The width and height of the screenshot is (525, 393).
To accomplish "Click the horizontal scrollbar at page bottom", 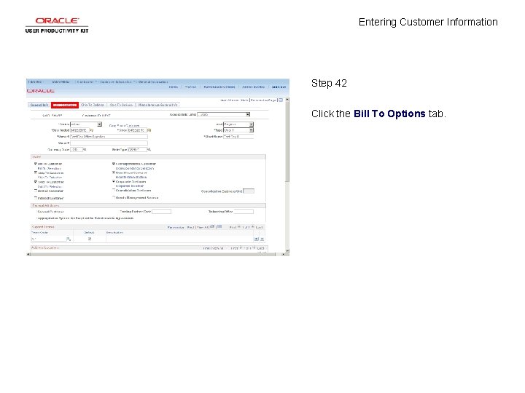I will (152, 254).
